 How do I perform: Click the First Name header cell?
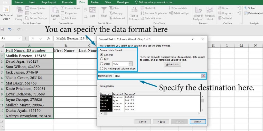pos(65,50)
